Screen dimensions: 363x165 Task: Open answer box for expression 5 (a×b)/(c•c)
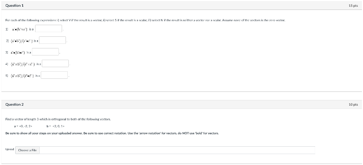(54, 75)
